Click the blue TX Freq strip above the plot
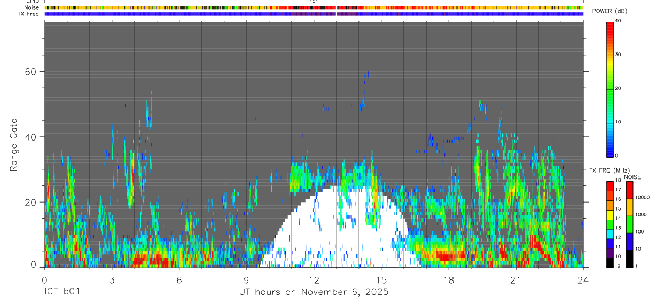 coord(314,14)
